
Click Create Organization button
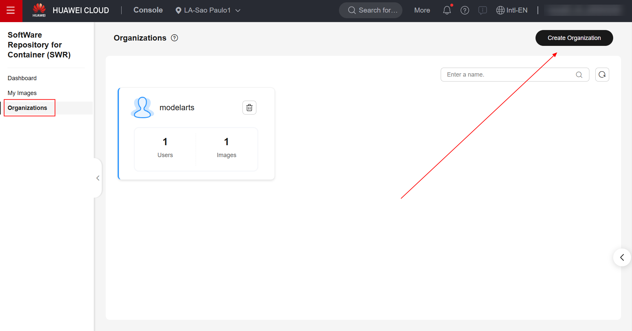(574, 38)
